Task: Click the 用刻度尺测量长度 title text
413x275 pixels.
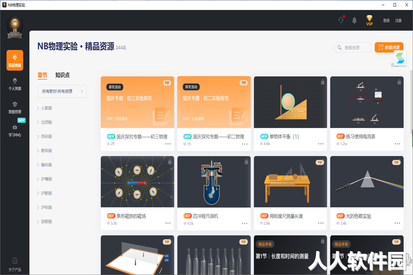Action: (286, 216)
